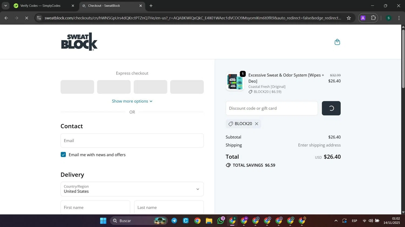The image size is (405, 227).
Task: Open the blue C app in taskbar
Action: [x=186, y=221]
